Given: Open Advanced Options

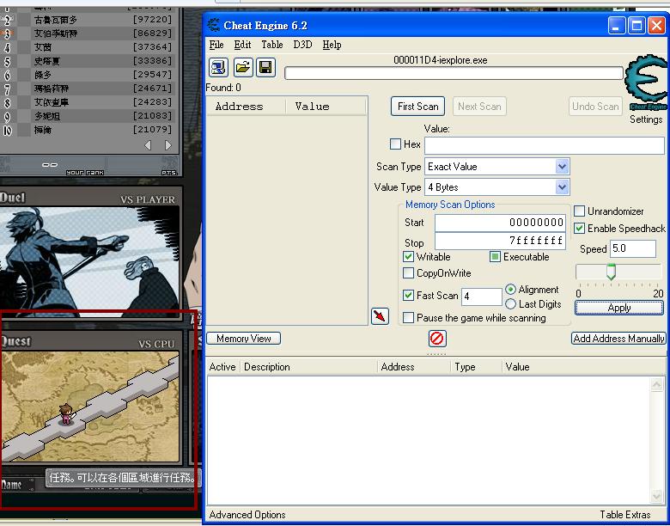Looking at the screenshot, I should tap(247, 515).
